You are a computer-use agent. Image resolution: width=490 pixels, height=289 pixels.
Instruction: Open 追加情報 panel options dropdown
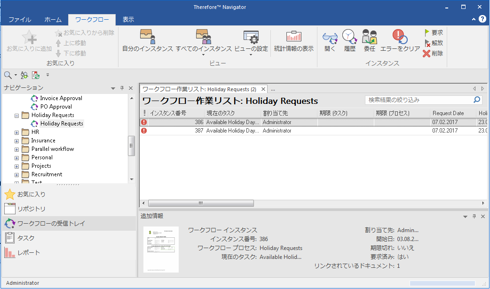coord(466,217)
